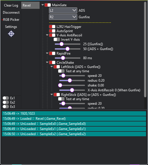Enable the Invert Y-Axis toggle
Image resolution: width=148 pixels, height=165 pixels.
point(57,40)
